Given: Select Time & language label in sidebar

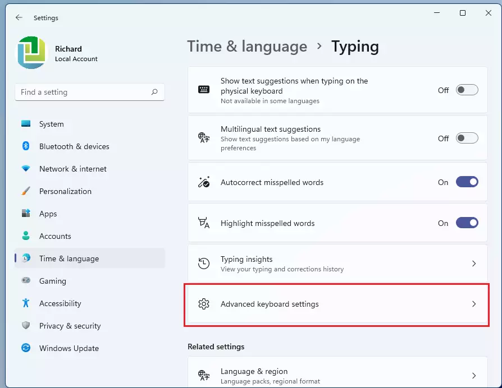Looking at the screenshot, I should [69, 258].
